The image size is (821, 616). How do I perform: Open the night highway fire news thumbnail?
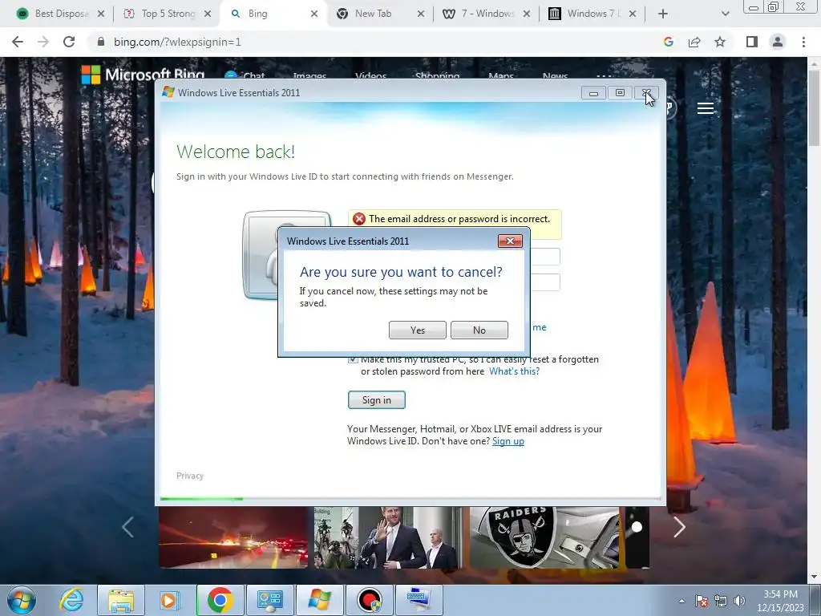(x=233, y=537)
